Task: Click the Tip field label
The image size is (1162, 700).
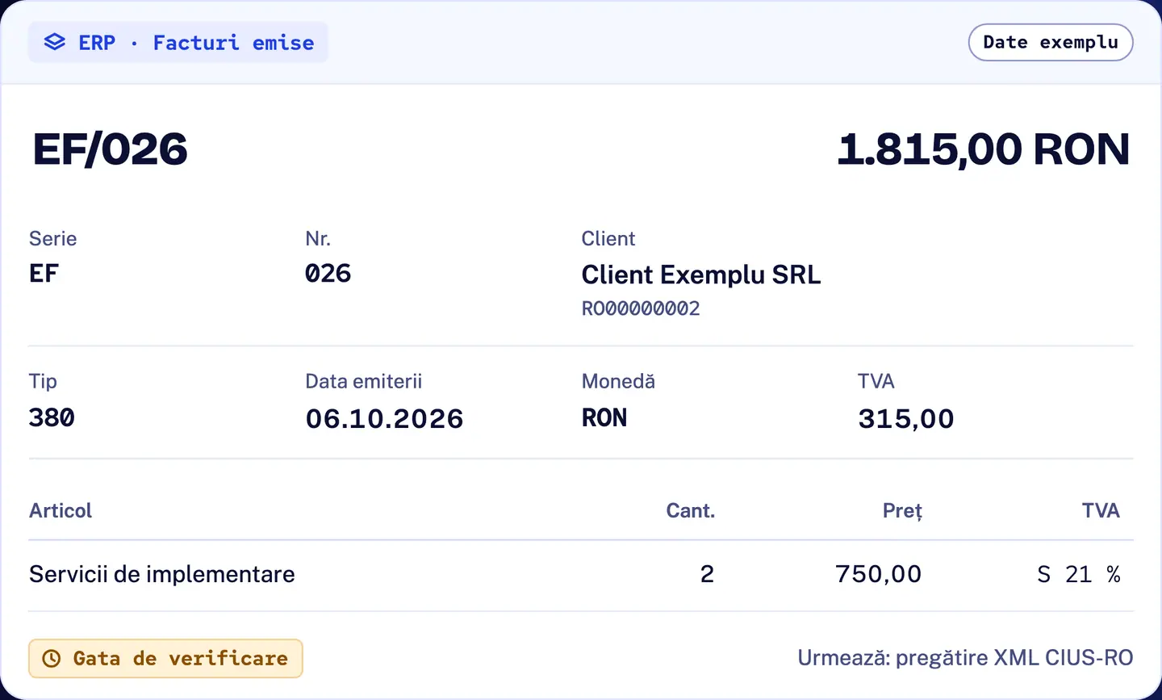Action: coord(43,381)
